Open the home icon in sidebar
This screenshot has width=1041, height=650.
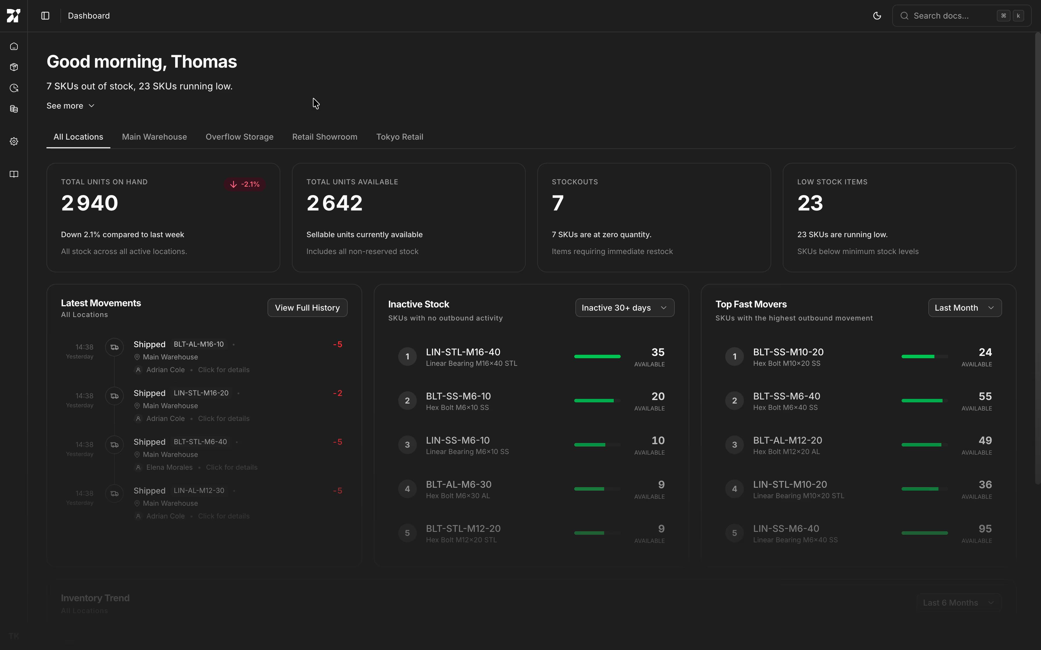14,46
